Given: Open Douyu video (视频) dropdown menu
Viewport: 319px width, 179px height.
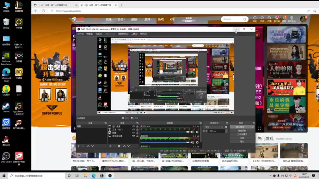Looking at the screenshot, I should point(134,19).
